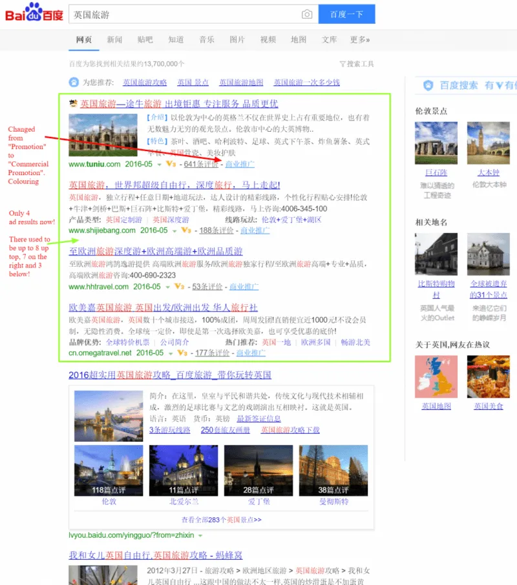517x585 pixels.
Task: Go to the 知道 tab
Action: 176,39
